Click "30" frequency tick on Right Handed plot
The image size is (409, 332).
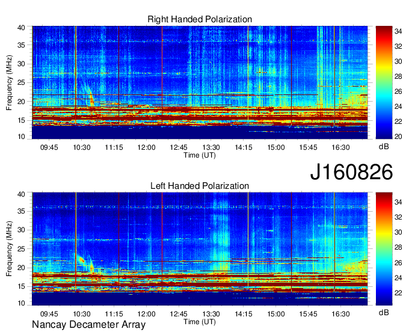[x=21, y=64]
